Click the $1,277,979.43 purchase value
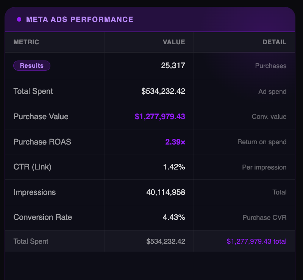303x280 pixels. (x=160, y=117)
